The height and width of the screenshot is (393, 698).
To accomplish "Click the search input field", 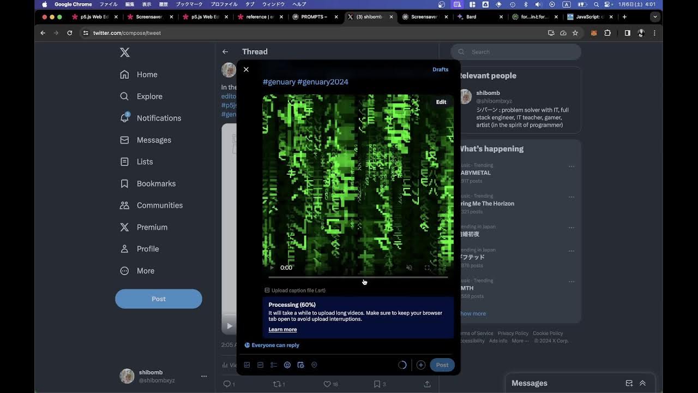I will 516,52.
